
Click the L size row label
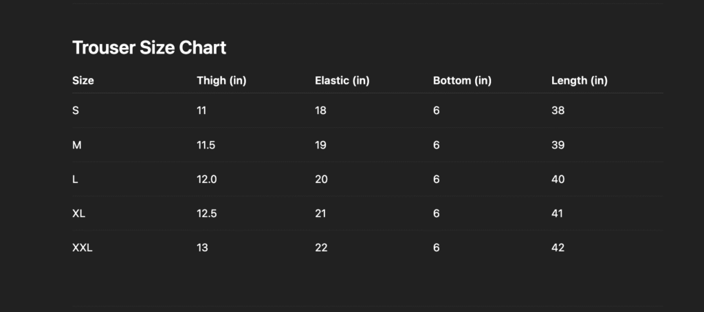tap(75, 179)
